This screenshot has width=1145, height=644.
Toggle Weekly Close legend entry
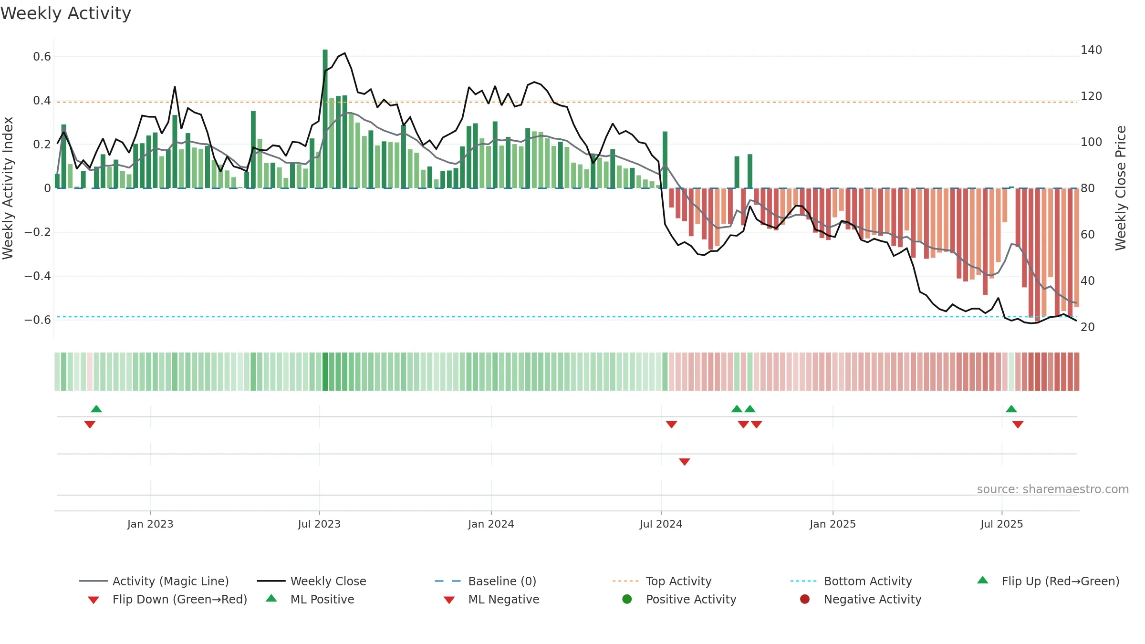(x=312, y=581)
